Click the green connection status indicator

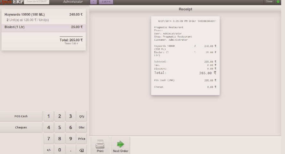278,2
